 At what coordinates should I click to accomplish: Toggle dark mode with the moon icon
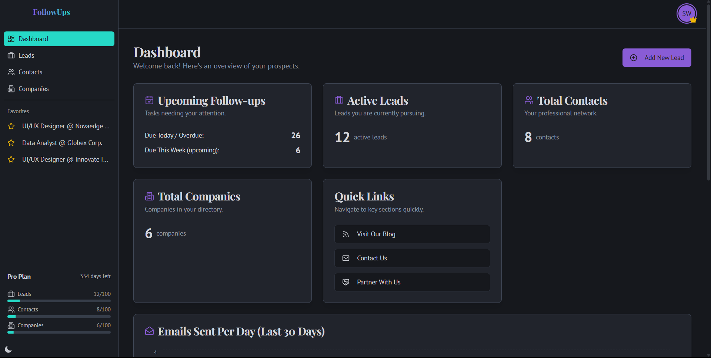coord(9,349)
